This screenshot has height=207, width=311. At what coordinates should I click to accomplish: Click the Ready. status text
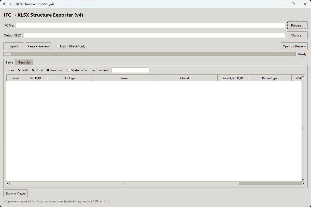tap(303, 54)
